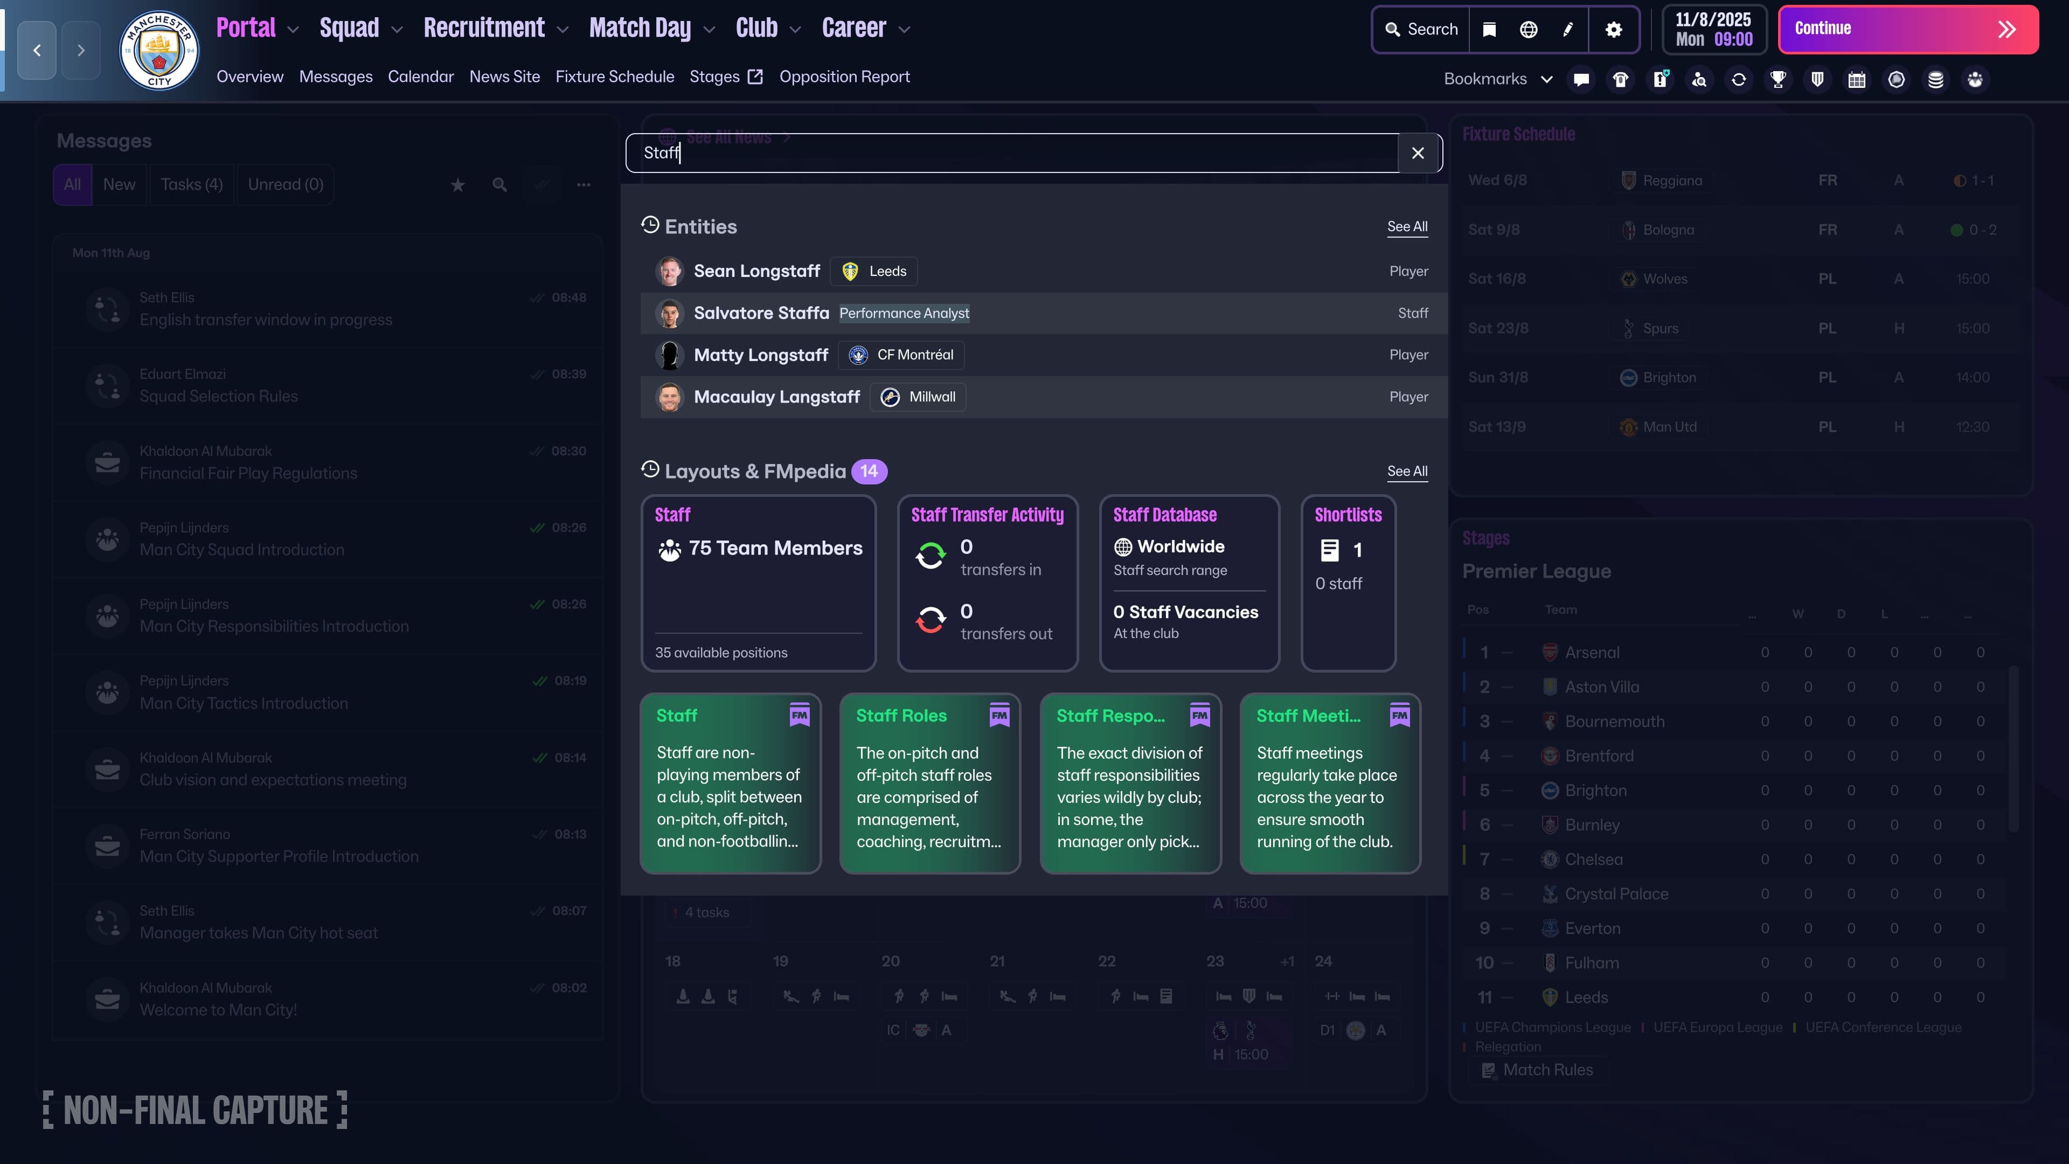Image resolution: width=2069 pixels, height=1164 pixels.
Task: Open finances via the stacked coins icon
Action: coord(1935,79)
